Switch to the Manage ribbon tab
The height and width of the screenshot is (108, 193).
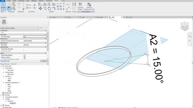click(34, 1)
